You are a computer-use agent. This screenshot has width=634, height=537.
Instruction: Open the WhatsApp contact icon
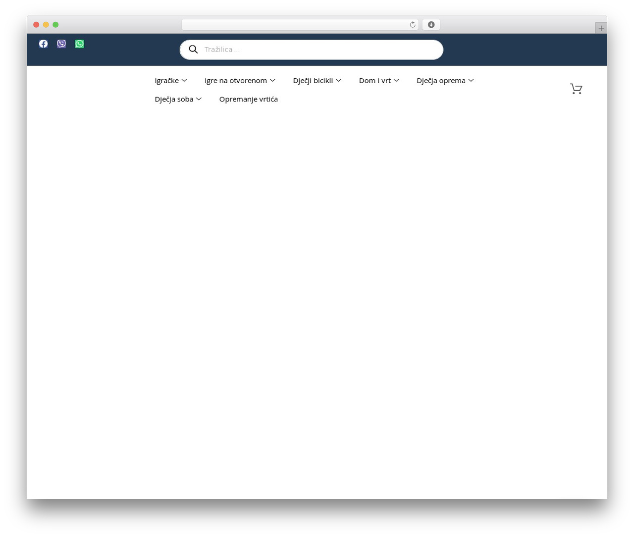79,44
